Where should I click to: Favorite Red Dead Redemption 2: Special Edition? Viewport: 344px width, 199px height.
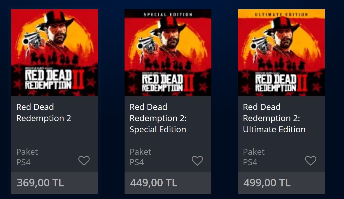(x=197, y=160)
